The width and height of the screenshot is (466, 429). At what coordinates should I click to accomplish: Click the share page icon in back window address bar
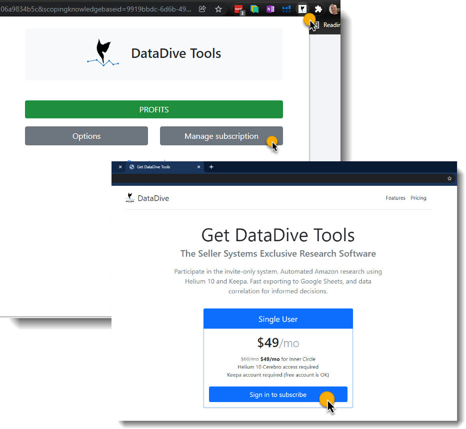202,9
